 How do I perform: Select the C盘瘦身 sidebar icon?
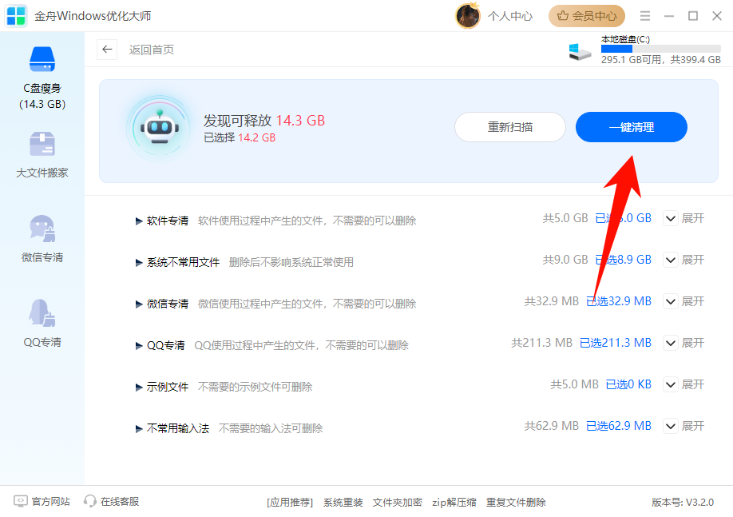(x=42, y=59)
